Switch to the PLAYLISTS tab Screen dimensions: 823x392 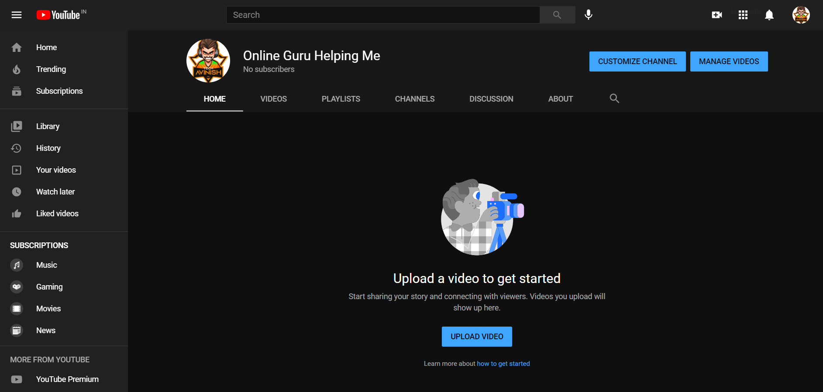(x=341, y=99)
